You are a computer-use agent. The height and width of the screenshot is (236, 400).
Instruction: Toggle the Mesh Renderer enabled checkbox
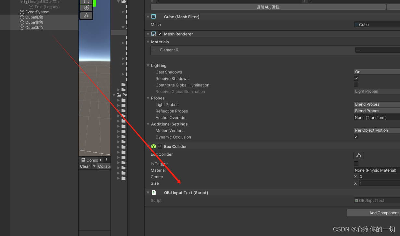(x=160, y=34)
